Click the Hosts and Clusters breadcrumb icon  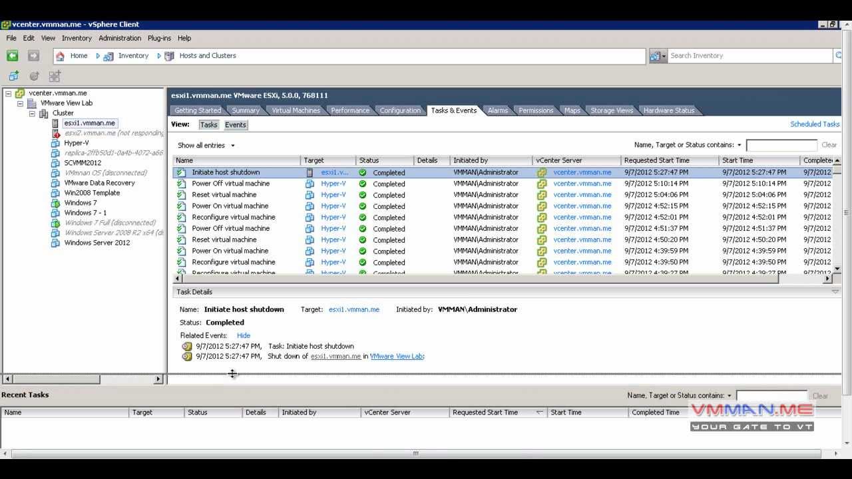(x=169, y=57)
